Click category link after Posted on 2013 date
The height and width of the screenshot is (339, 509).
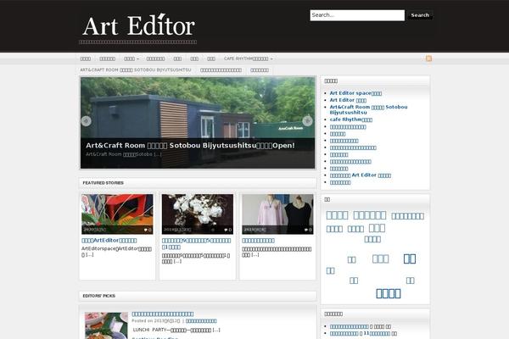click(x=201, y=321)
